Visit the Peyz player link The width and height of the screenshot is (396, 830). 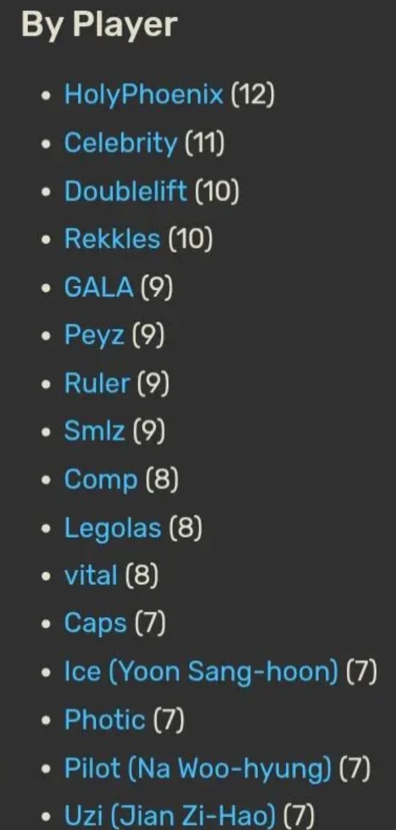[x=94, y=335]
